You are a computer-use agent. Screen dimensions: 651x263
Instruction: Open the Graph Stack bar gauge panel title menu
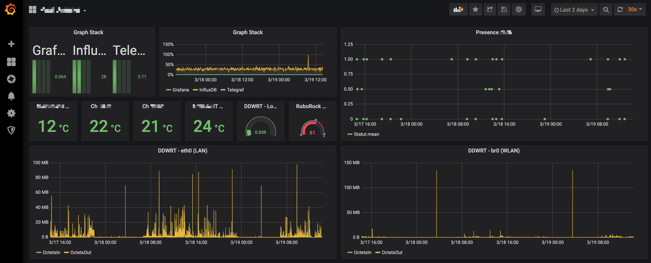coord(89,32)
